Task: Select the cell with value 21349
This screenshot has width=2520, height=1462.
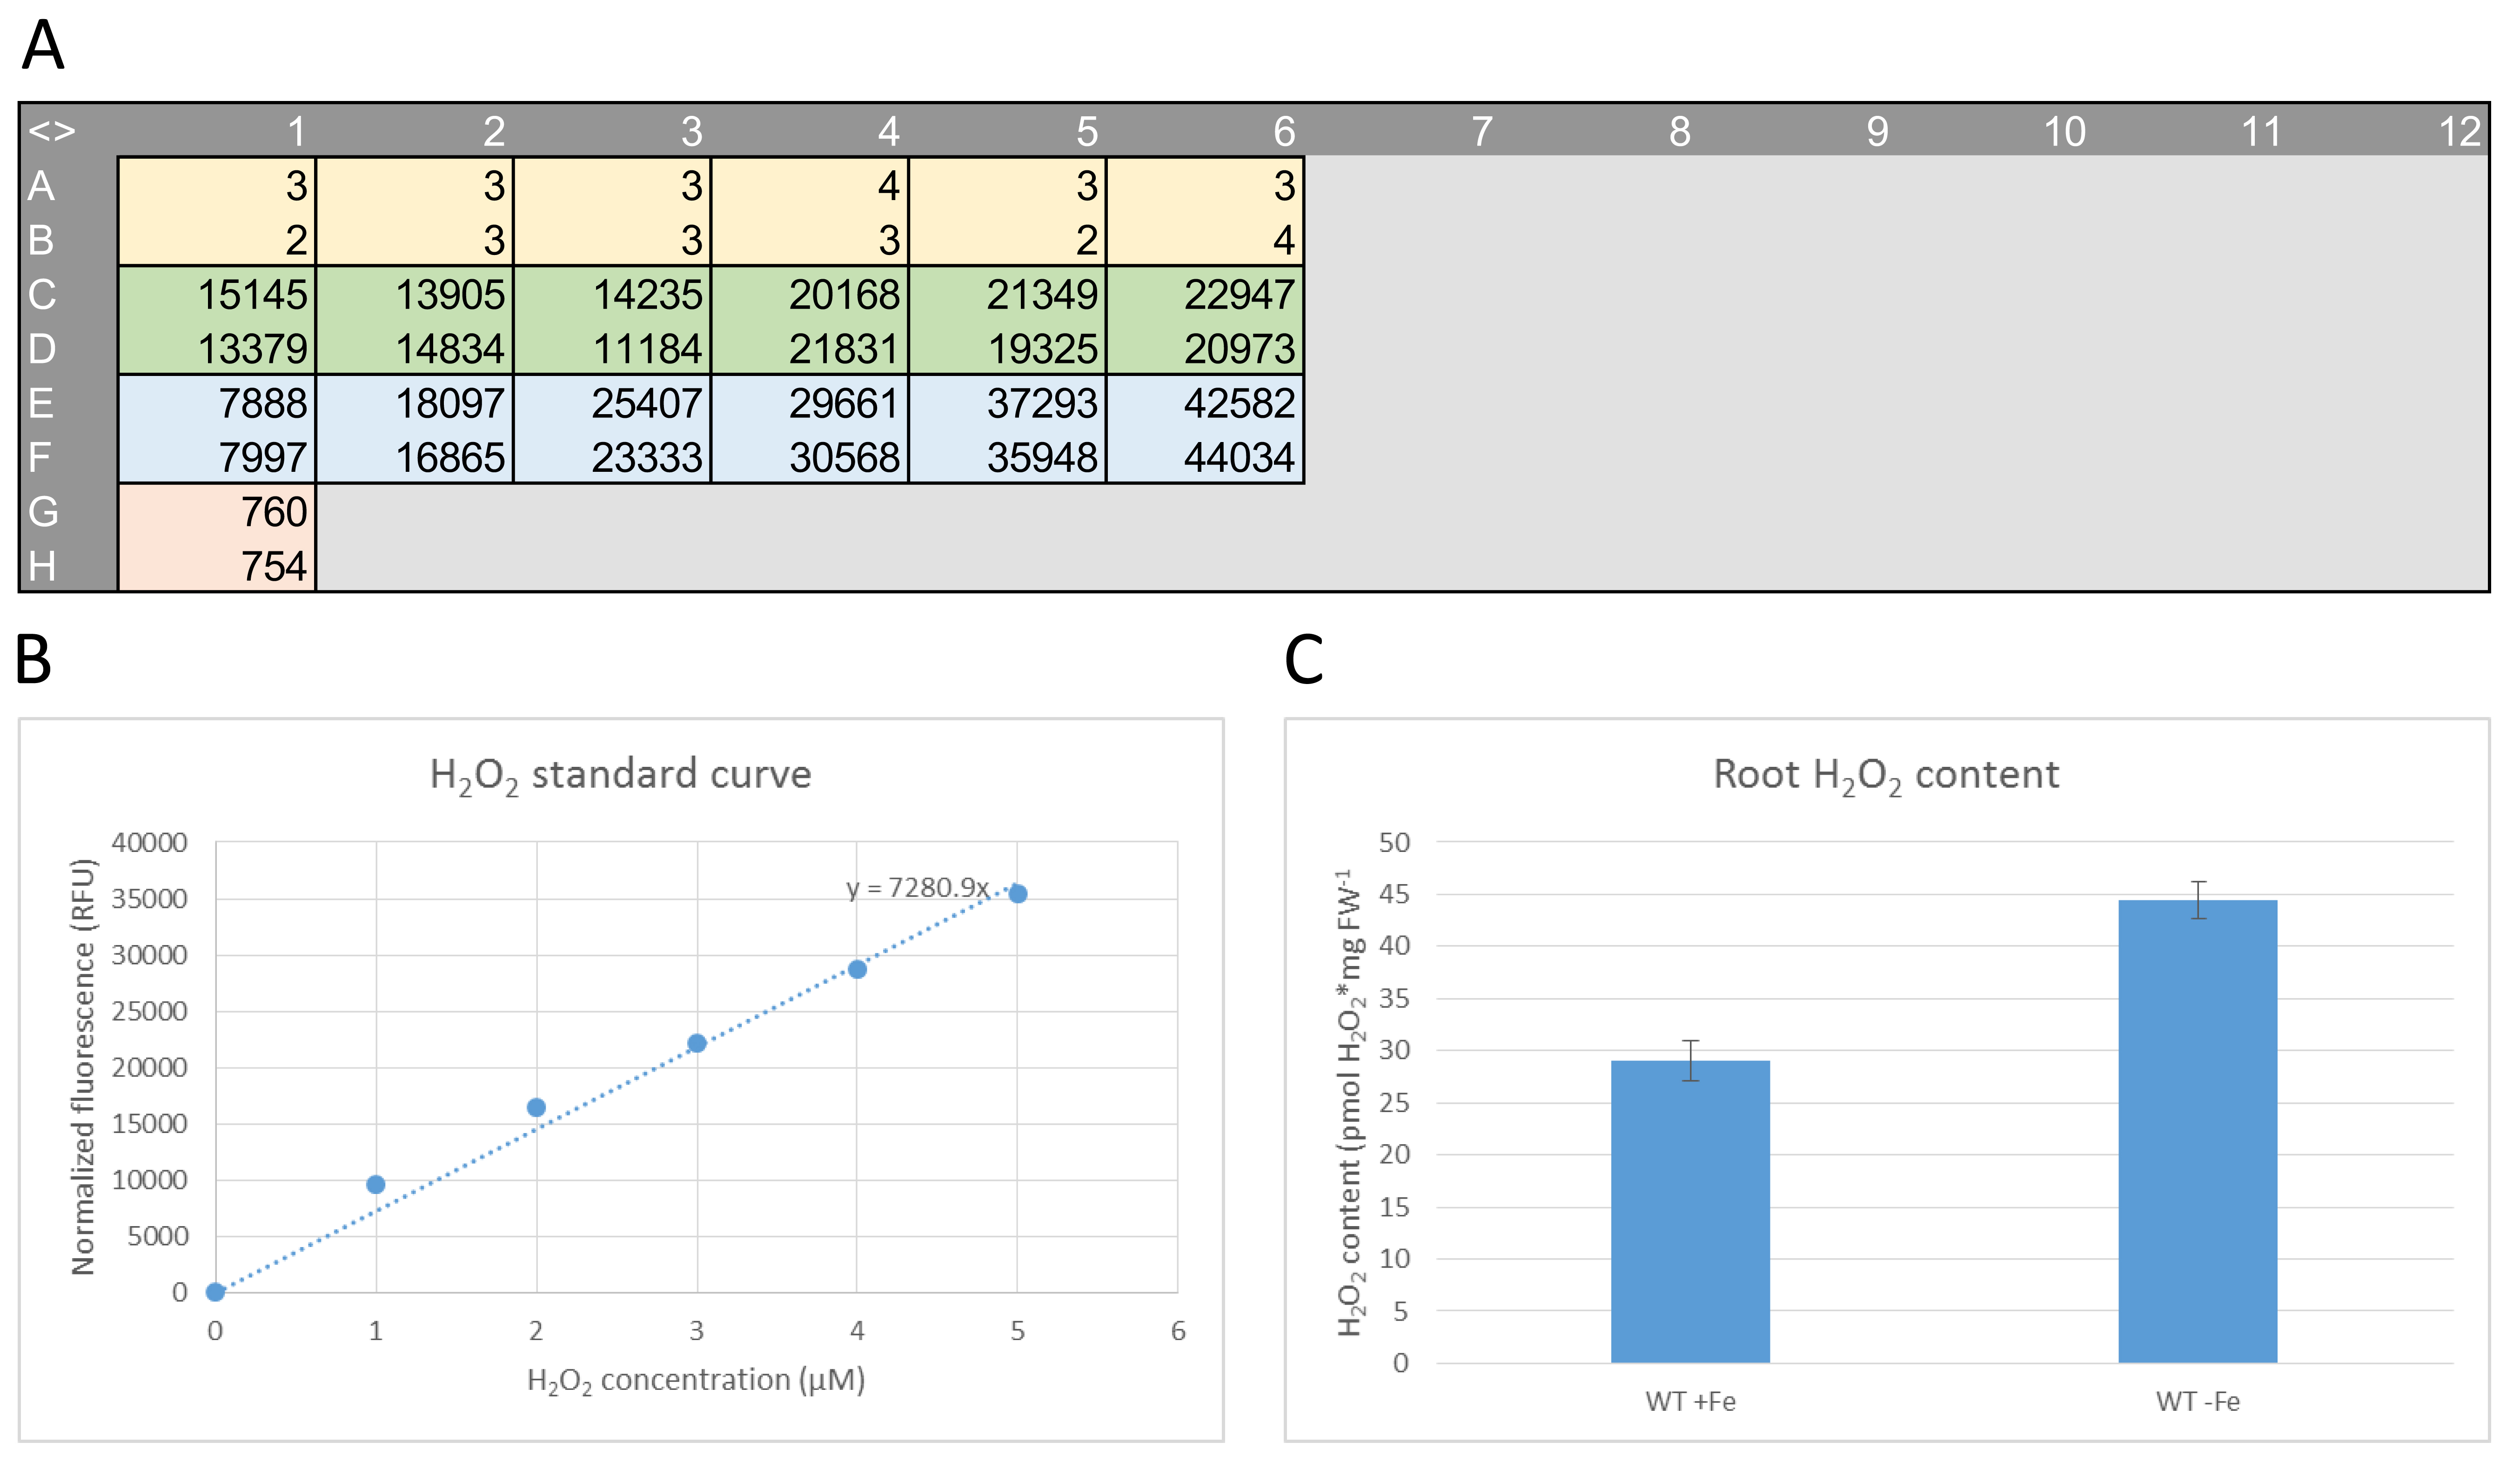Action: 1007,294
